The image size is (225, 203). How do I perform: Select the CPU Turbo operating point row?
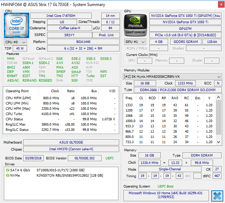[x=61, y=114]
